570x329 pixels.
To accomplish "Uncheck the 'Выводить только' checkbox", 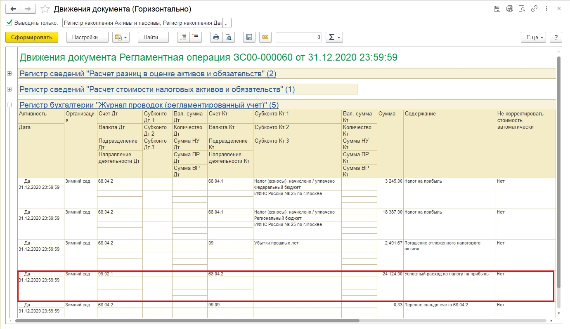I will click(9, 23).
